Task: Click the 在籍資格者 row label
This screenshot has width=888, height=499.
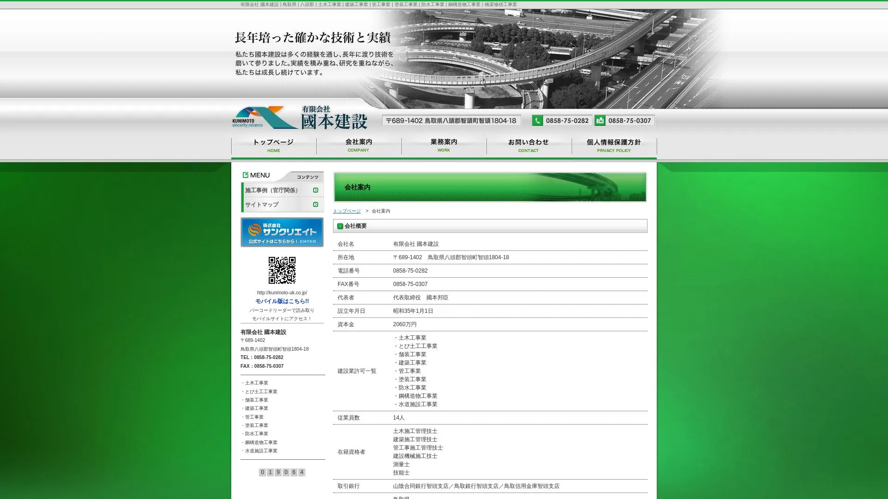Action: 351,452
